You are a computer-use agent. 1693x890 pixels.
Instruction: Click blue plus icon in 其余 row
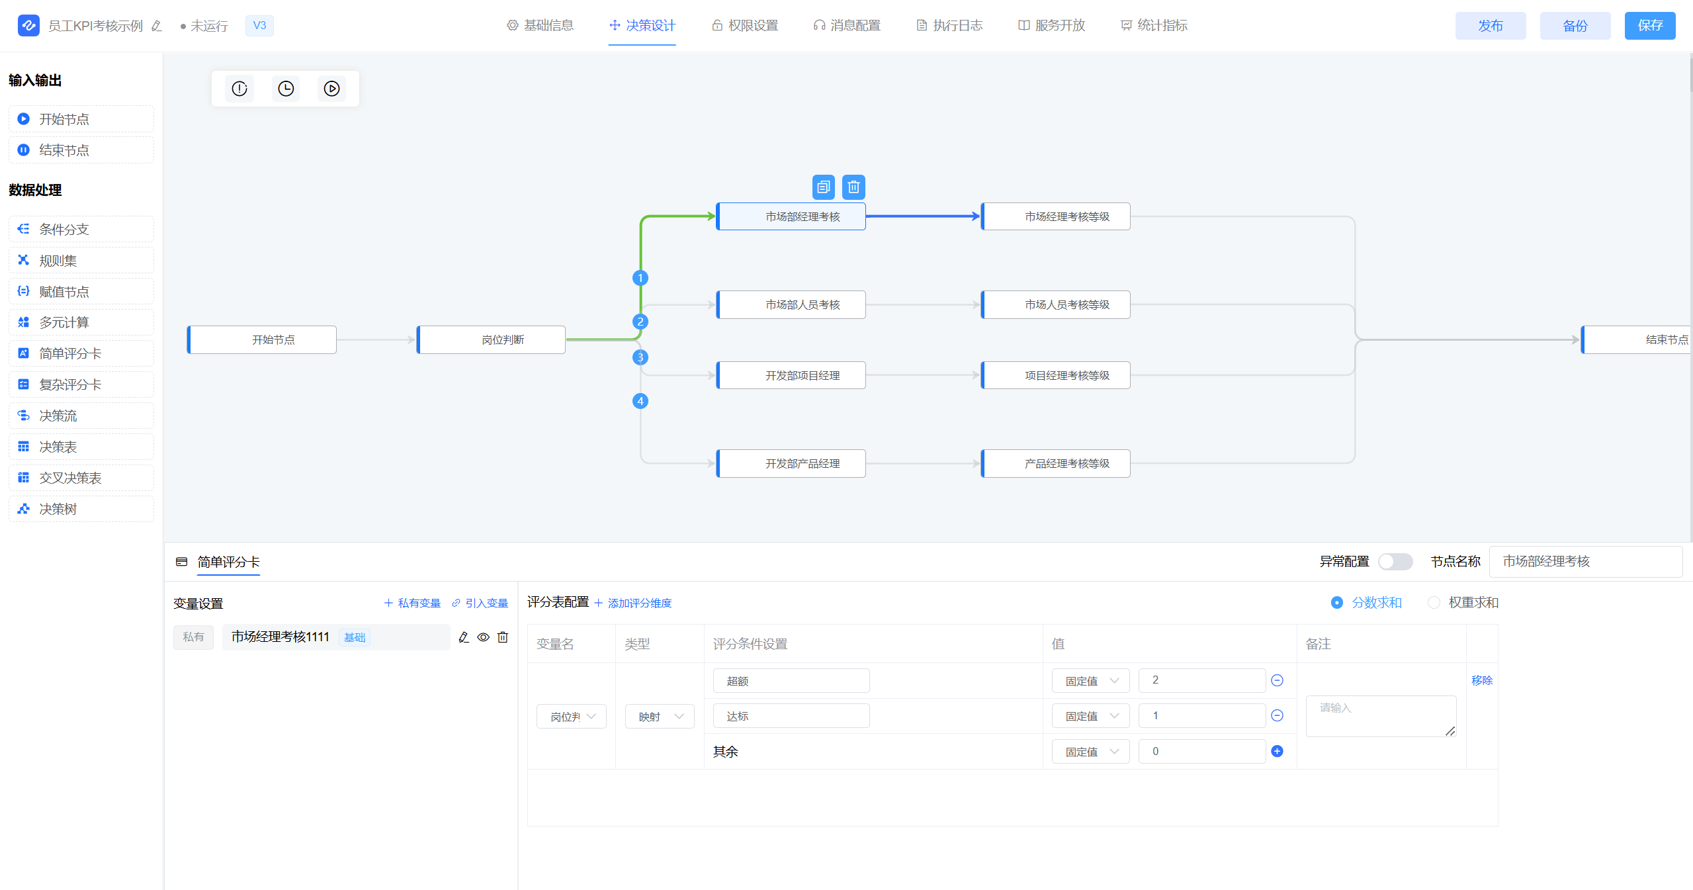click(x=1277, y=751)
